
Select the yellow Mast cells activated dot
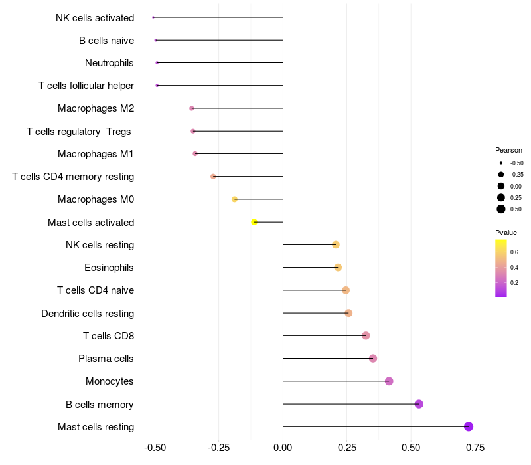click(x=254, y=222)
